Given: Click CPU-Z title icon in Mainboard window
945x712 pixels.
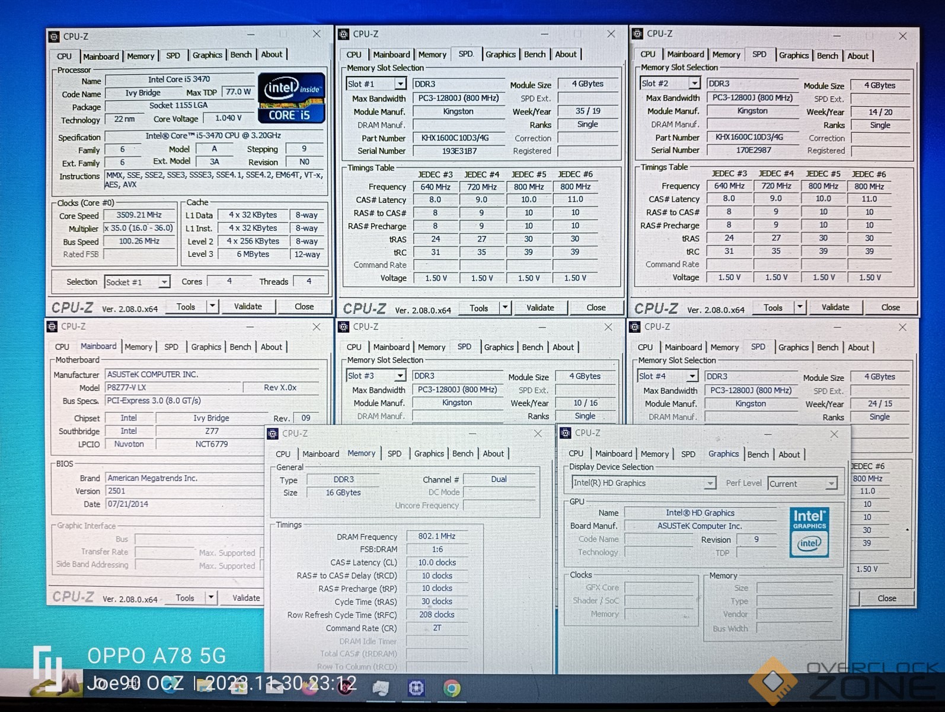Looking at the screenshot, I should pyautogui.click(x=52, y=326).
